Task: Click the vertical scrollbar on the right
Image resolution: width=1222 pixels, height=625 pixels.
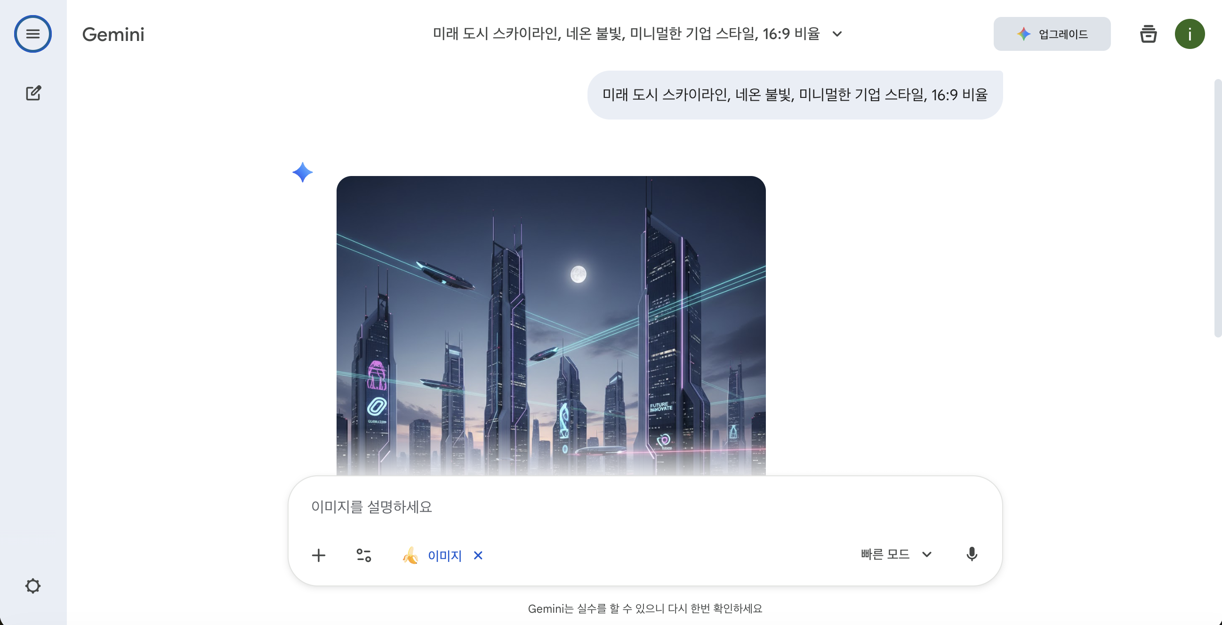Action: coord(1217,208)
